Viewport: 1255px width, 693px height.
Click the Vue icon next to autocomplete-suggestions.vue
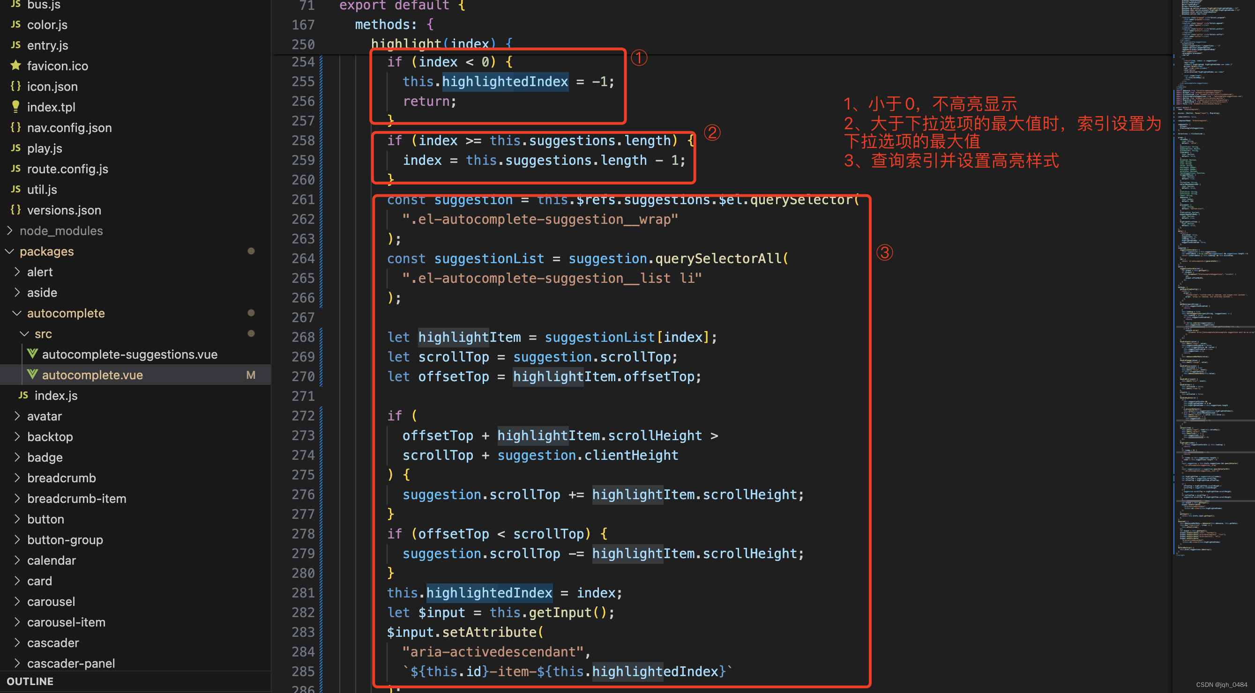33,354
